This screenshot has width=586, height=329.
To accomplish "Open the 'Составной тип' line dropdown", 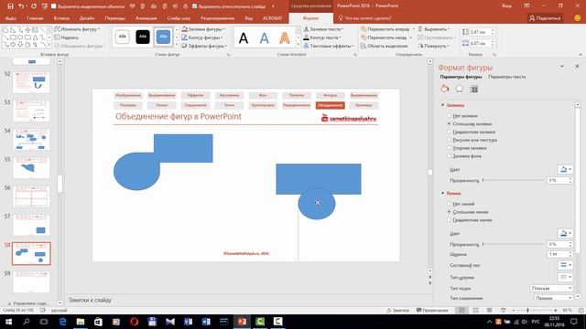I will [x=565, y=265].
